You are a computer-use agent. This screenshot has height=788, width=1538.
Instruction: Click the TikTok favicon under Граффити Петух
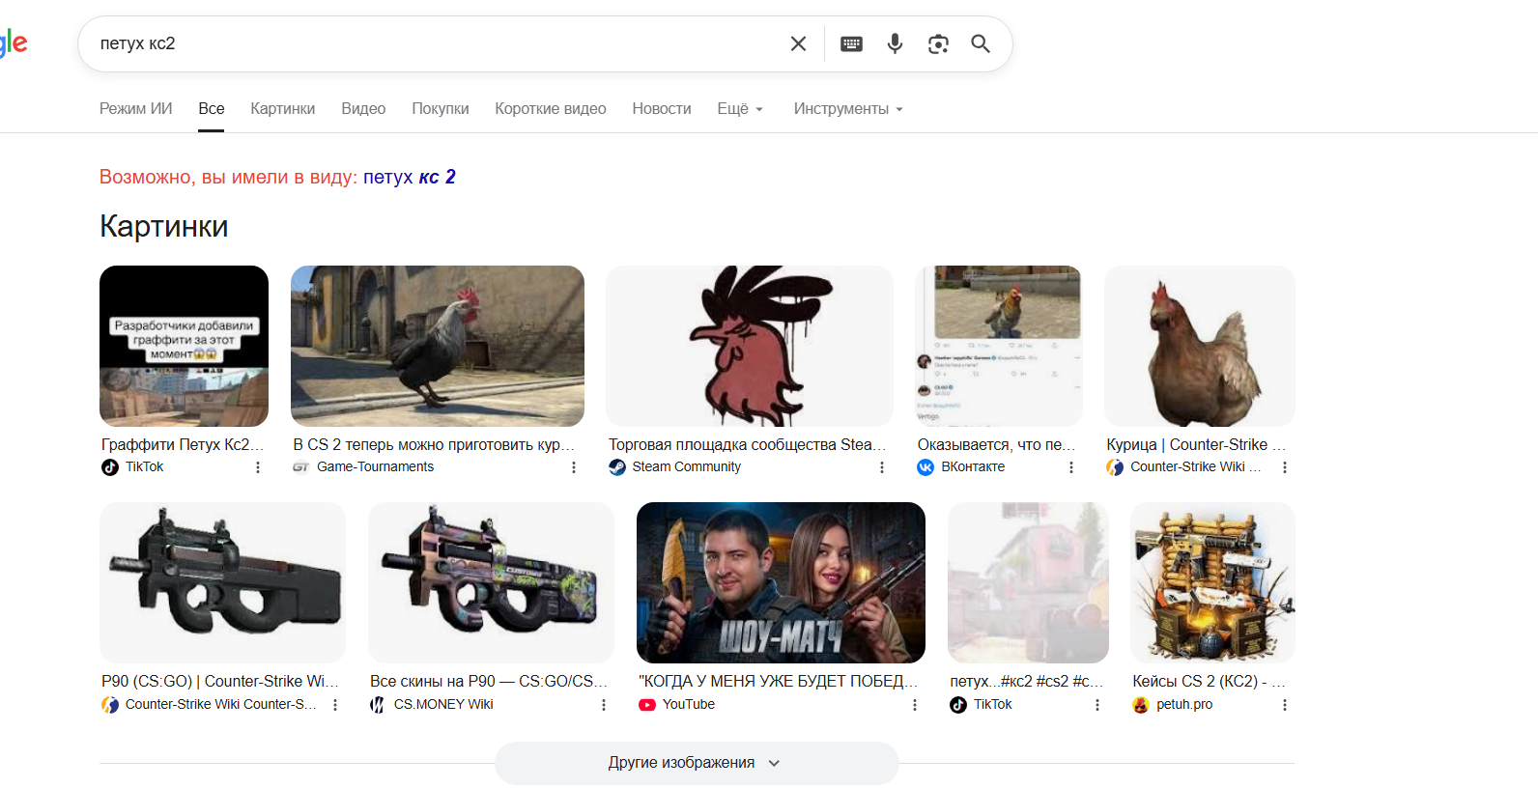pyautogui.click(x=110, y=467)
